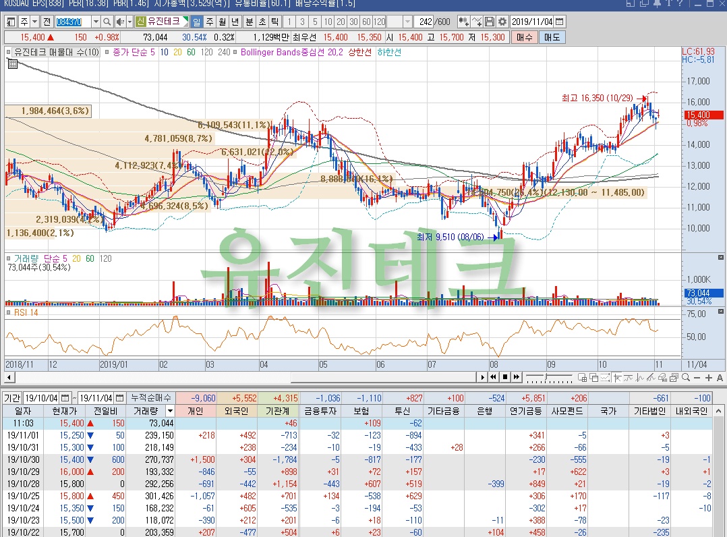Image resolution: width=727 pixels, height=537 pixels.
Task: Switch chart to yearly 년 period
Action: [235, 22]
